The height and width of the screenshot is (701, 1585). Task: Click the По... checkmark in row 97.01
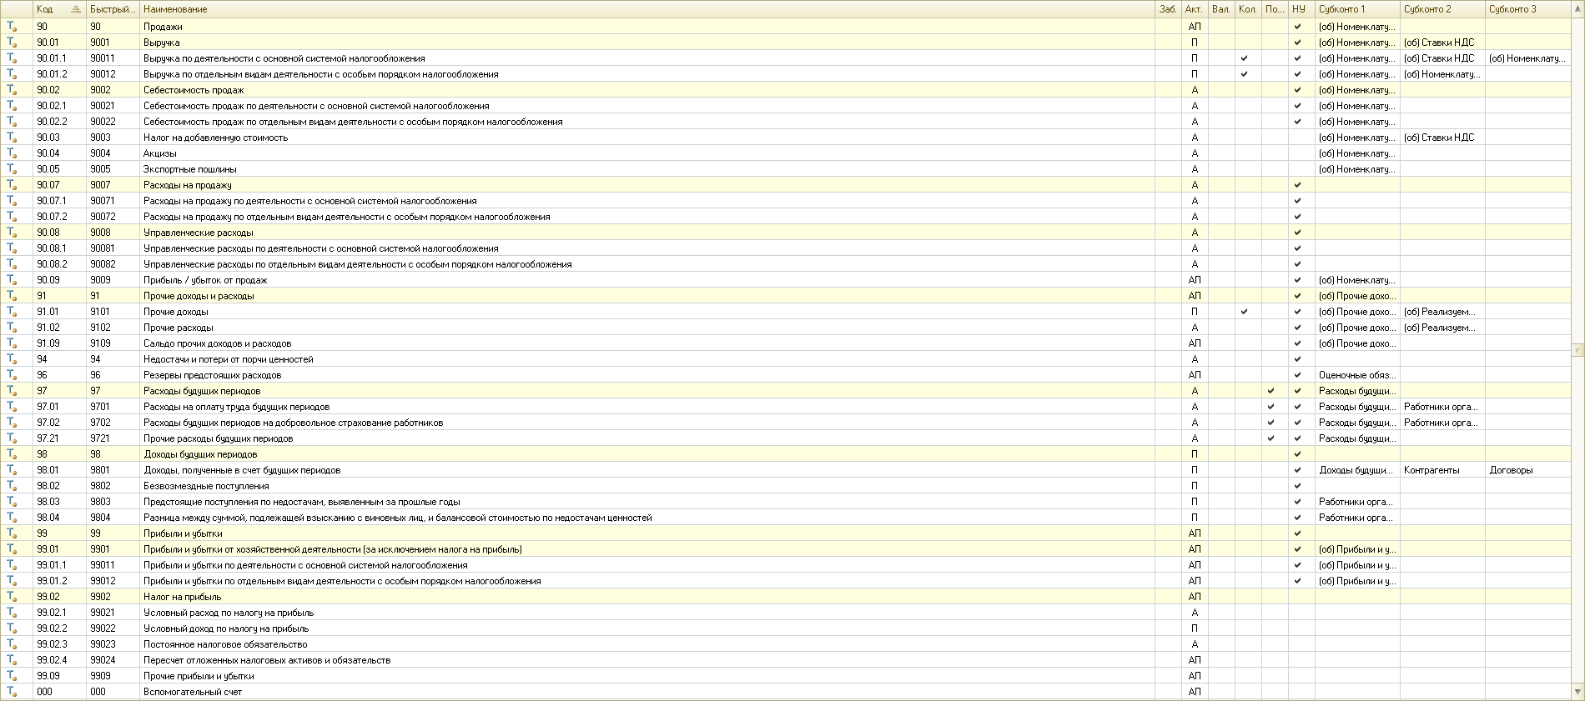tap(1271, 407)
